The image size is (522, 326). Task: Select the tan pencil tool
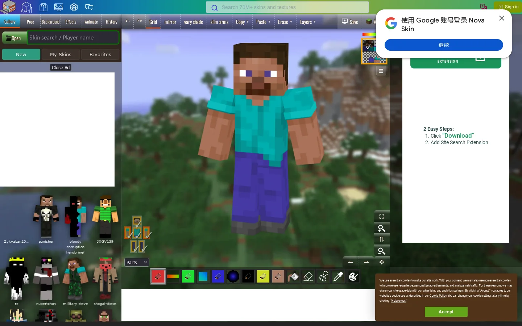278,277
